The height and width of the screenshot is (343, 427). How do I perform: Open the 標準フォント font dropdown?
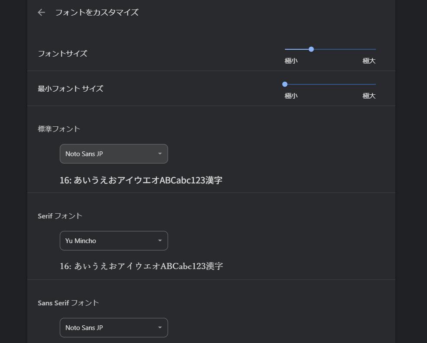pos(113,154)
